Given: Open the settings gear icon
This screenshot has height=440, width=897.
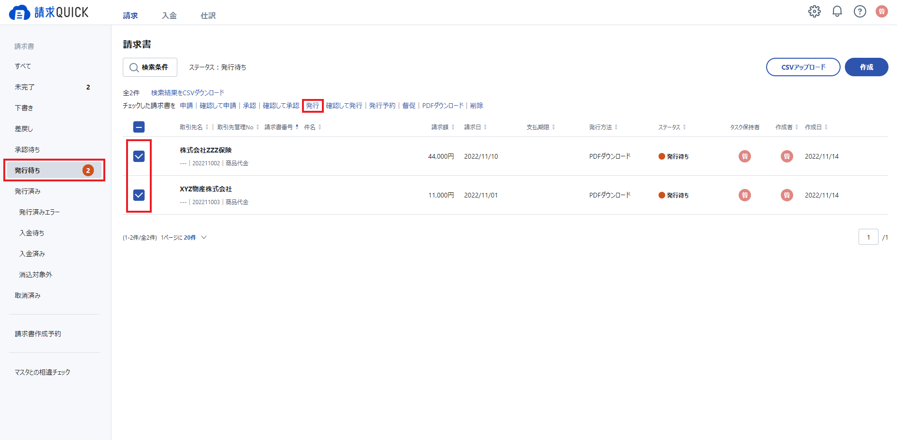Looking at the screenshot, I should click(815, 11).
